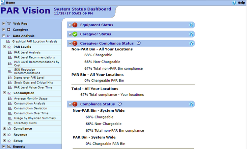Click "0% Chargeable PAR Bin" under All Your Locations
The height and width of the screenshot is (149, 247).
pos(104,81)
